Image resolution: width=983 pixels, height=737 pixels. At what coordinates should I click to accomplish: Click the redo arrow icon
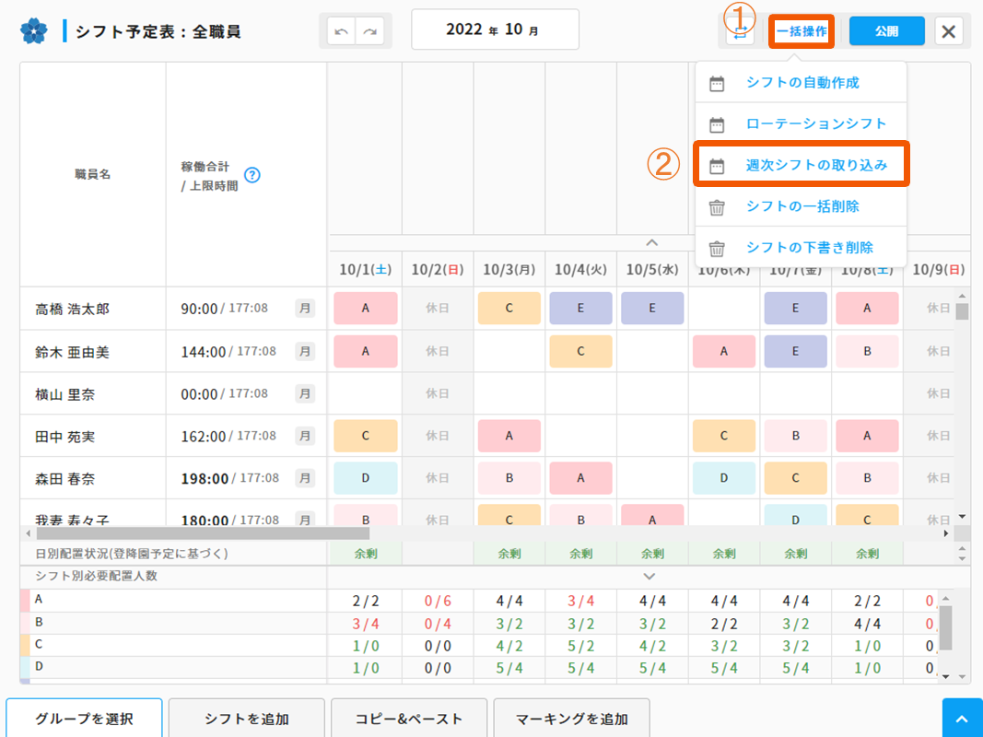370,31
